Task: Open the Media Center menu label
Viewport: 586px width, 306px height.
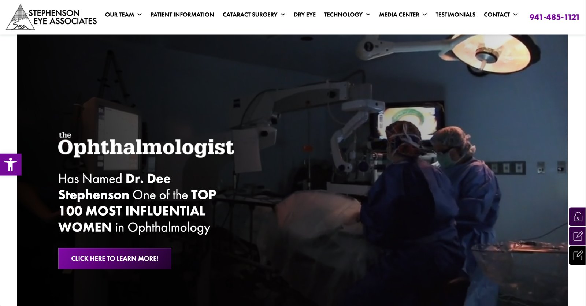Action: click(x=399, y=15)
